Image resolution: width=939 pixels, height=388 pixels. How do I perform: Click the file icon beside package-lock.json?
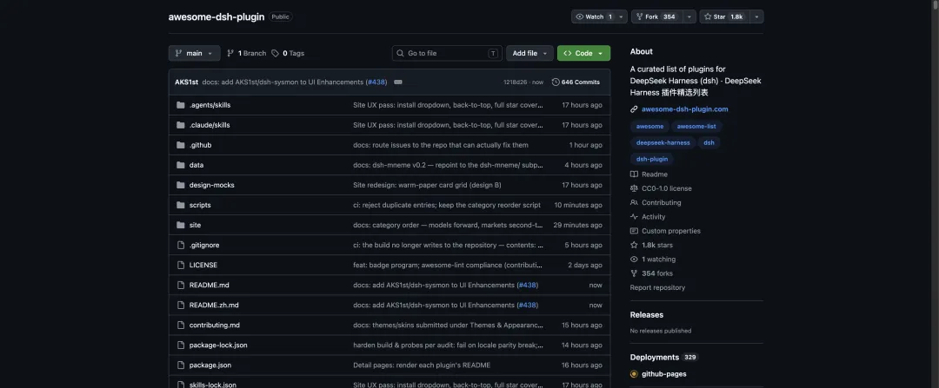coord(181,345)
